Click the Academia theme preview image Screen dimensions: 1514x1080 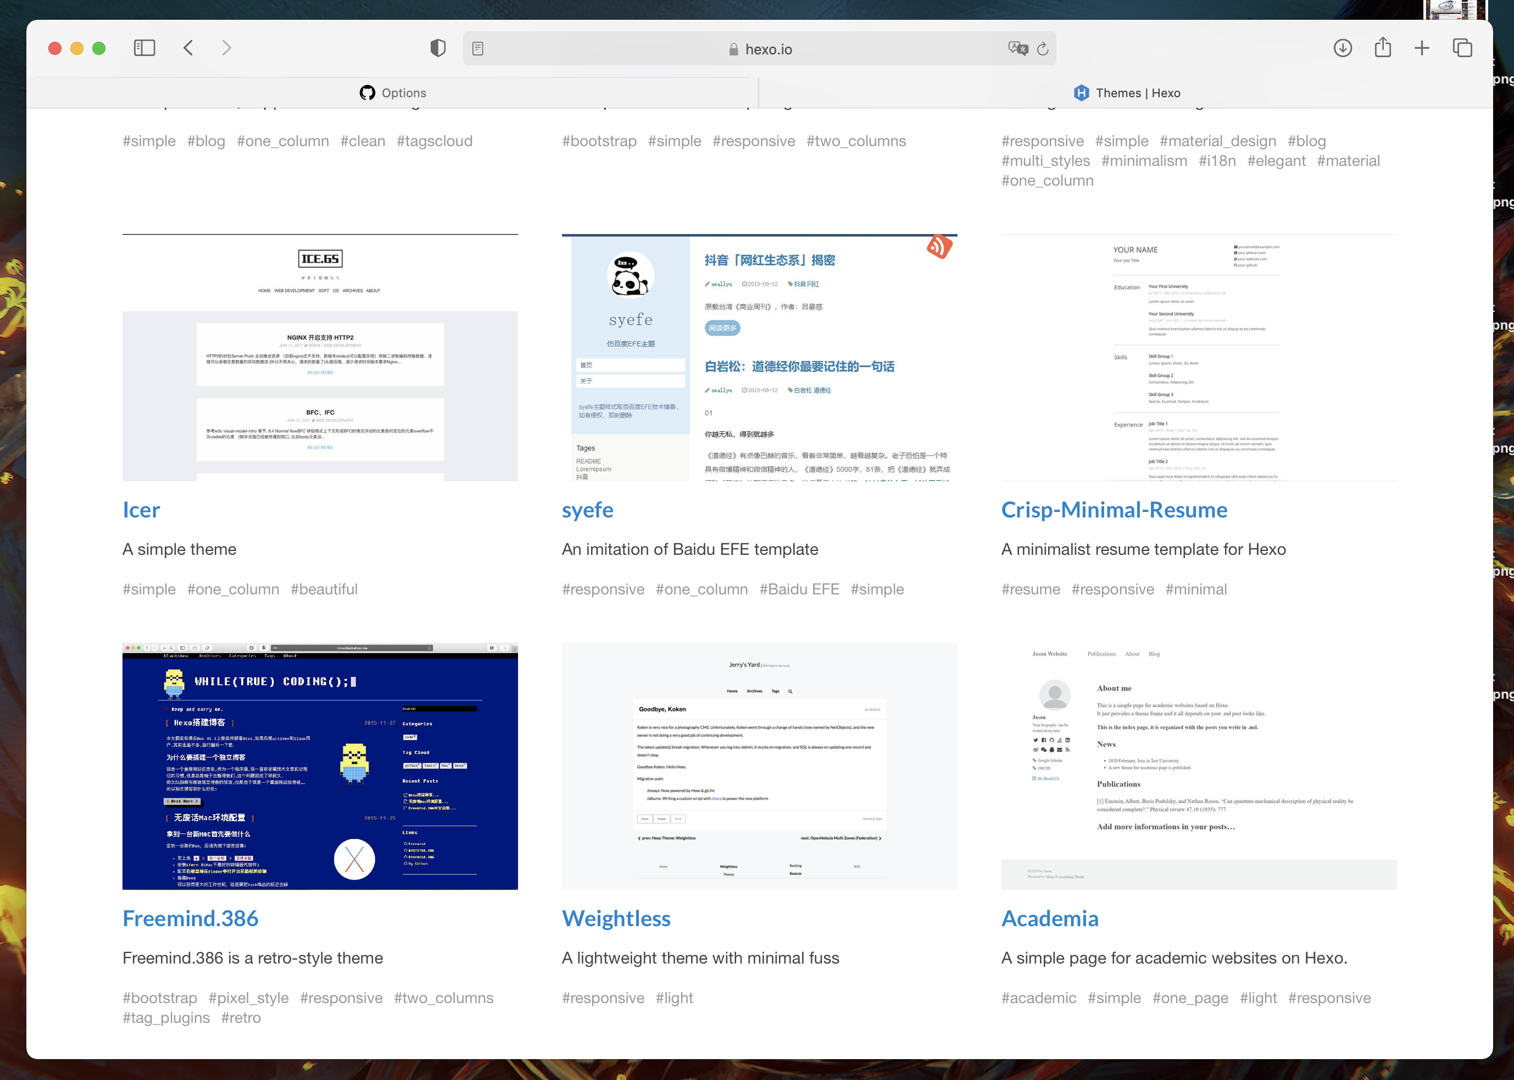1198,766
